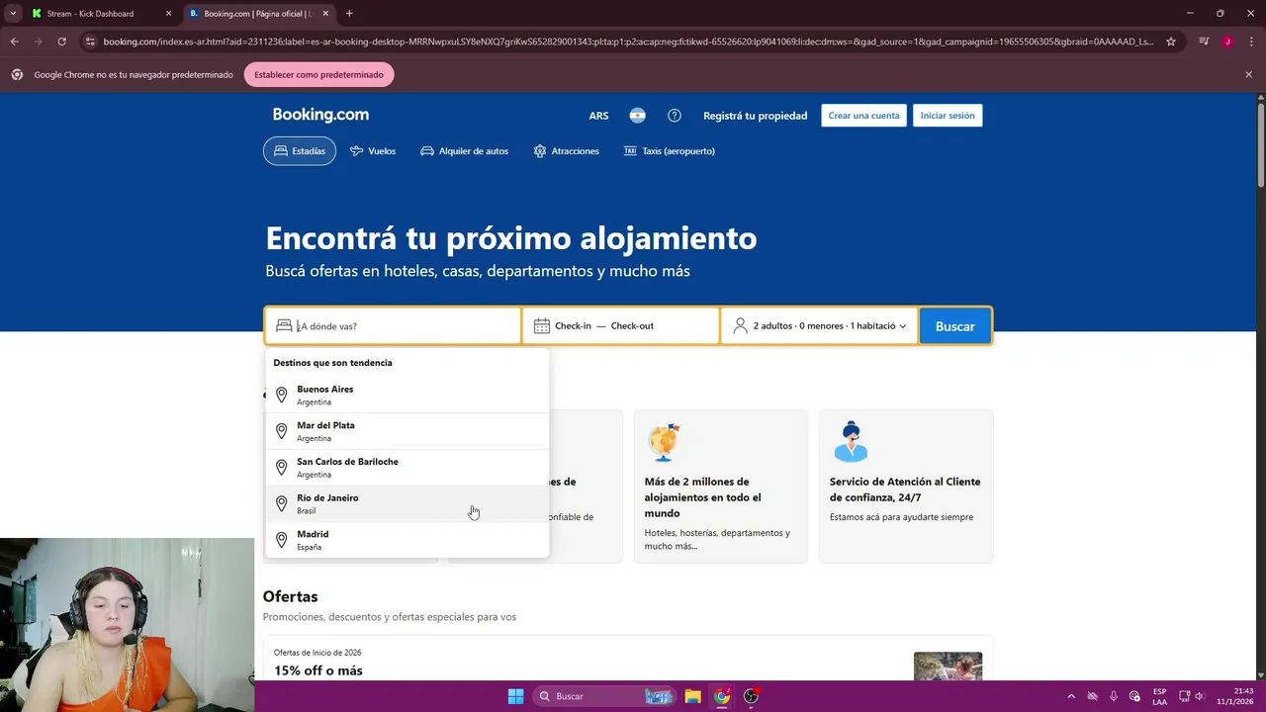Select the bed icon in destination field
Screen dimensions: 1266x712
point(284,326)
